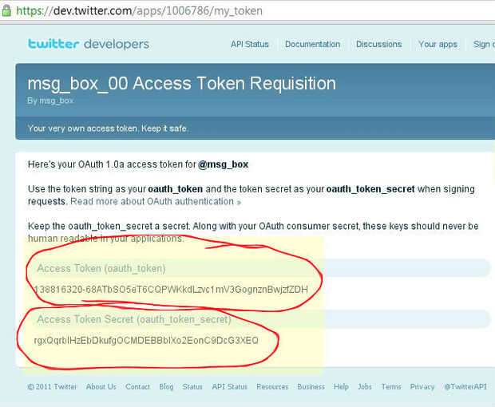The image size is (495, 407).
Task: Open the Contact footer link
Action: click(137, 387)
